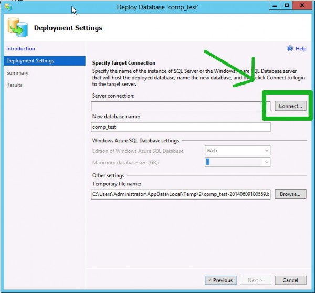Select the Results step in sidebar
315x293 pixels.
(x=15, y=85)
